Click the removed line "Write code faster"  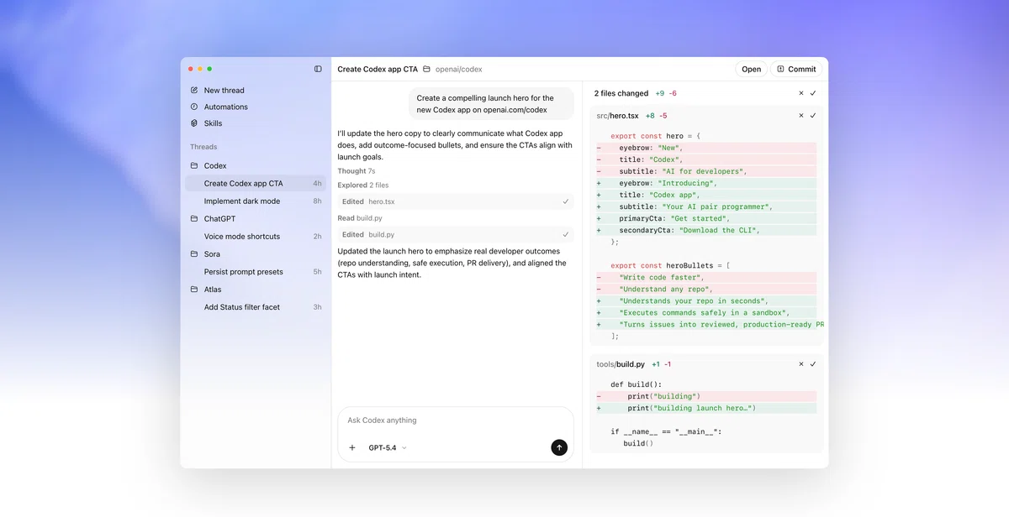click(705, 277)
